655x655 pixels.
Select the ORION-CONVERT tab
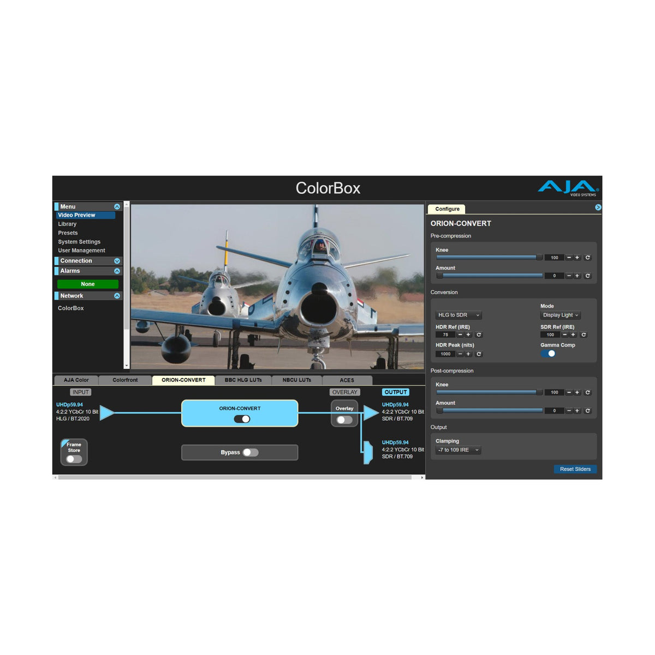pyautogui.click(x=184, y=380)
